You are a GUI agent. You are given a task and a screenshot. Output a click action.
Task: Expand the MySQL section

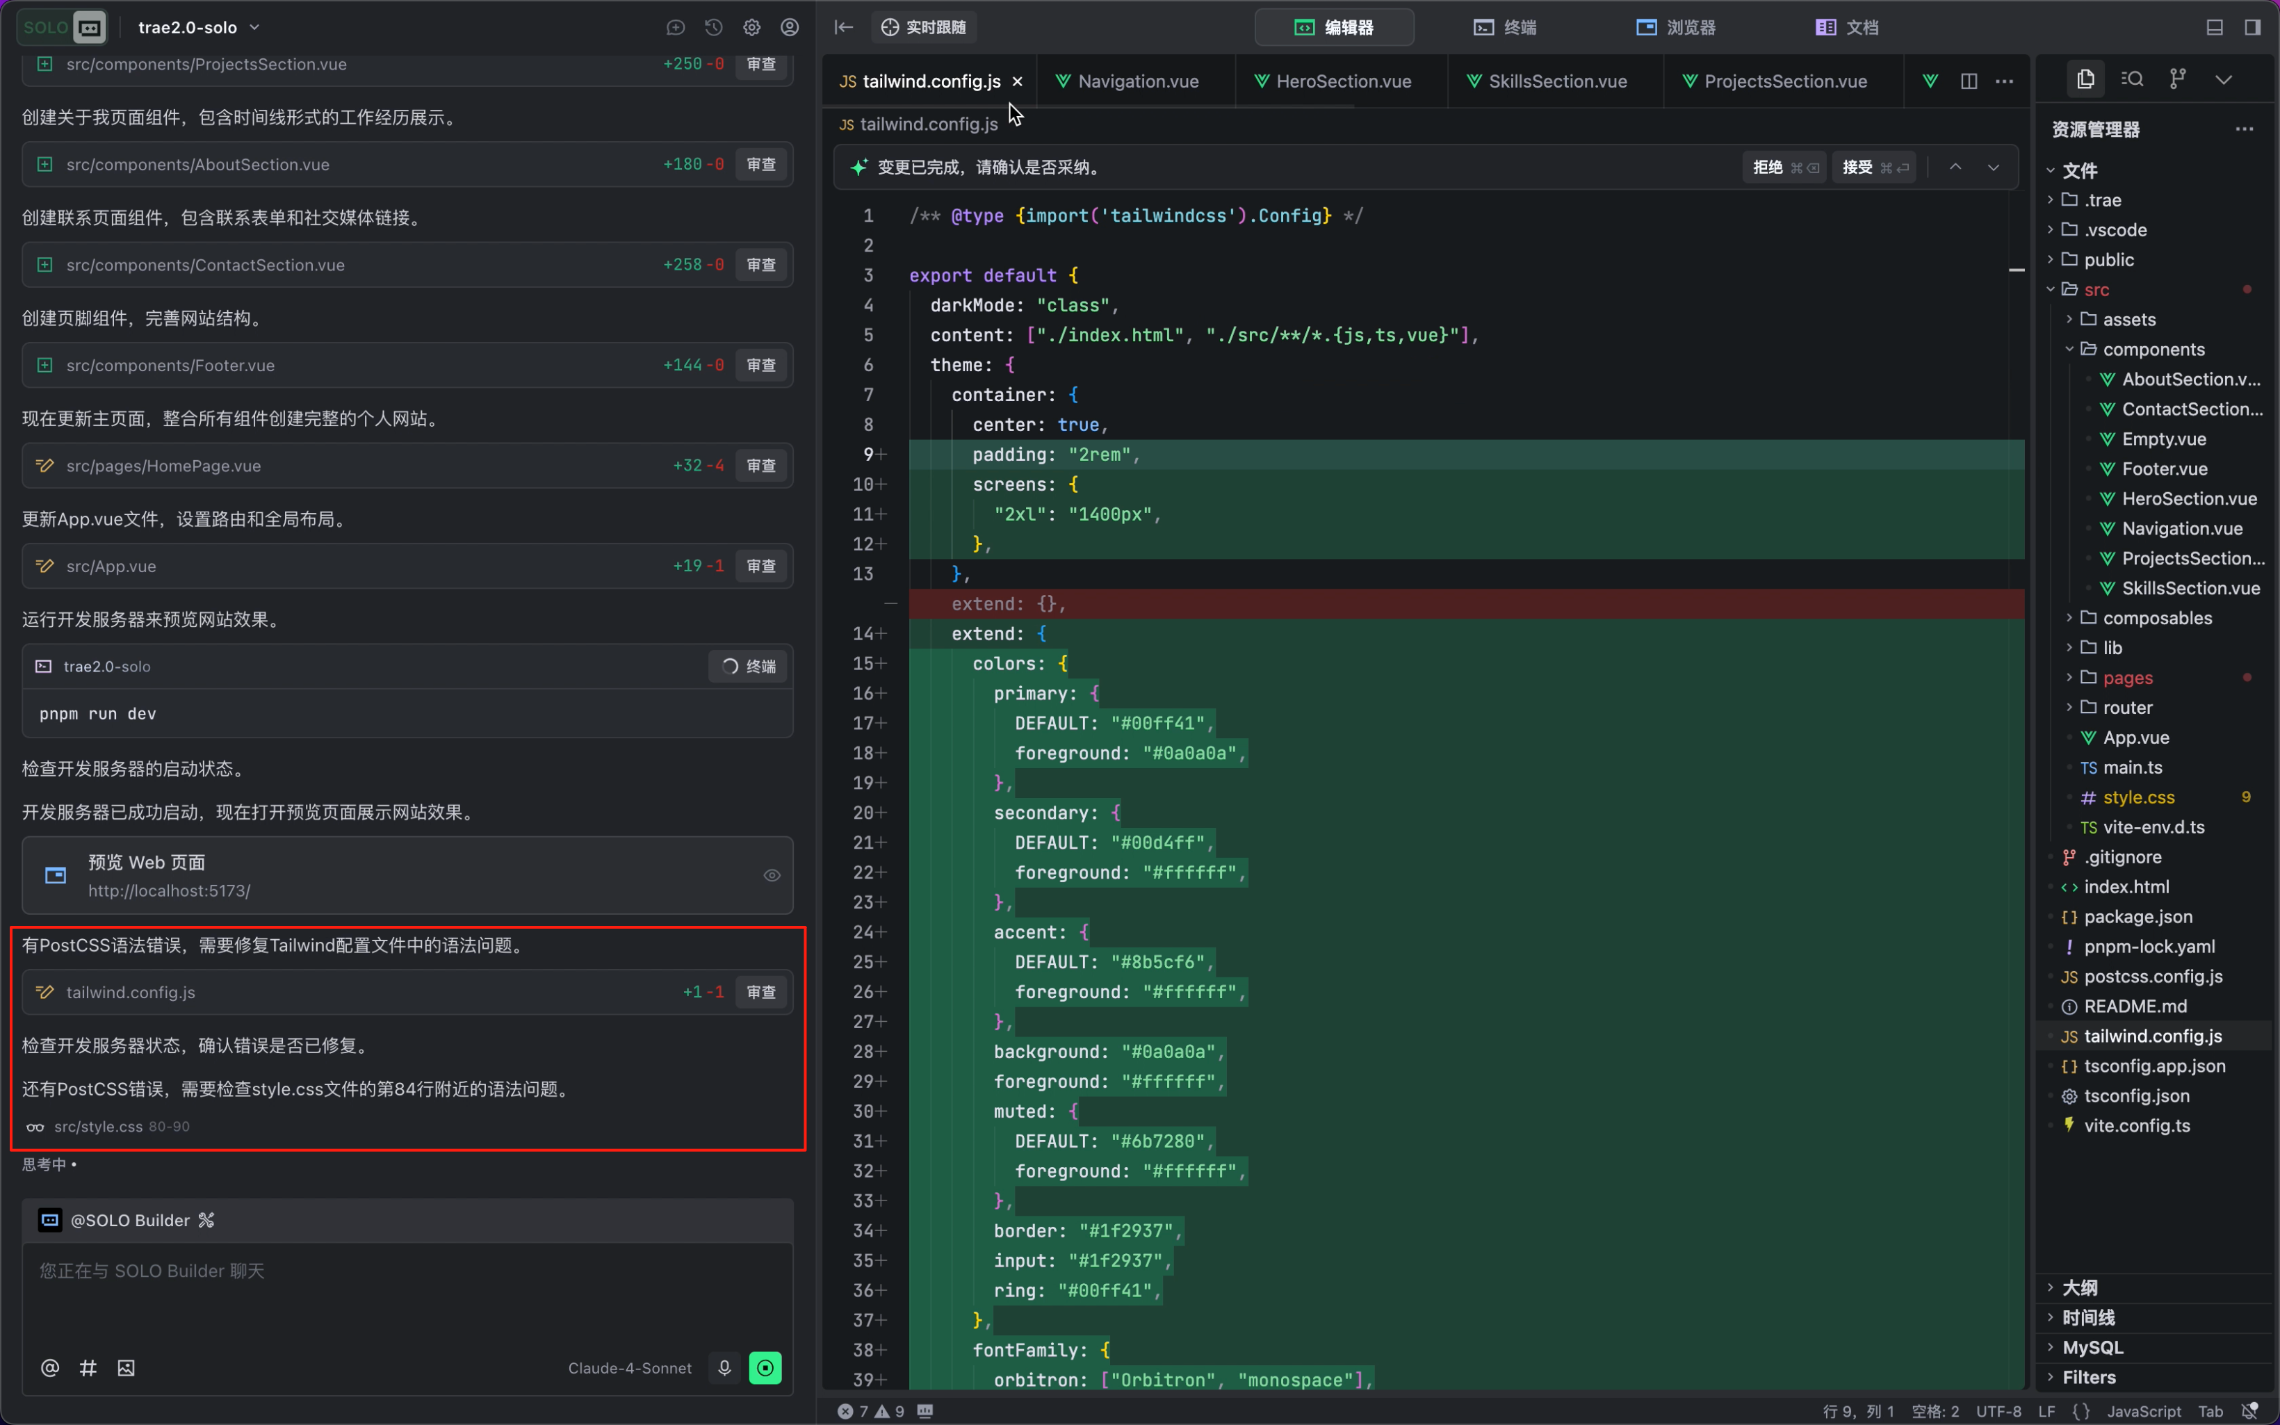pyautogui.click(x=2092, y=1348)
